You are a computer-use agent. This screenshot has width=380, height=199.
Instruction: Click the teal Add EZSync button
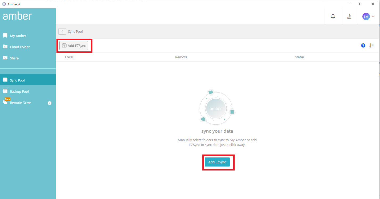coord(217,162)
